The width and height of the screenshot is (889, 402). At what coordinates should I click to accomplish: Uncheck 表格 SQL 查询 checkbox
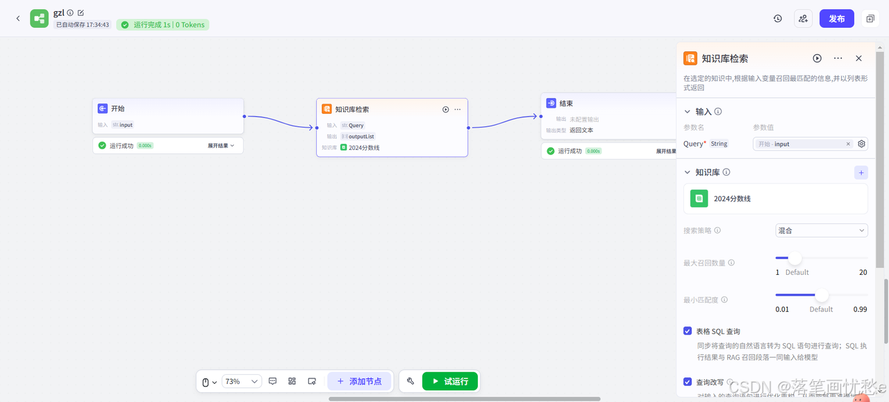pos(688,331)
